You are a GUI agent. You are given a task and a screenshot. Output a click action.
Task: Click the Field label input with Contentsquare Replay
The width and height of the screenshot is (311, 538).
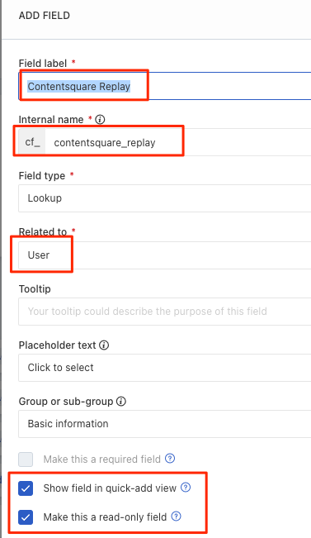pos(165,86)
